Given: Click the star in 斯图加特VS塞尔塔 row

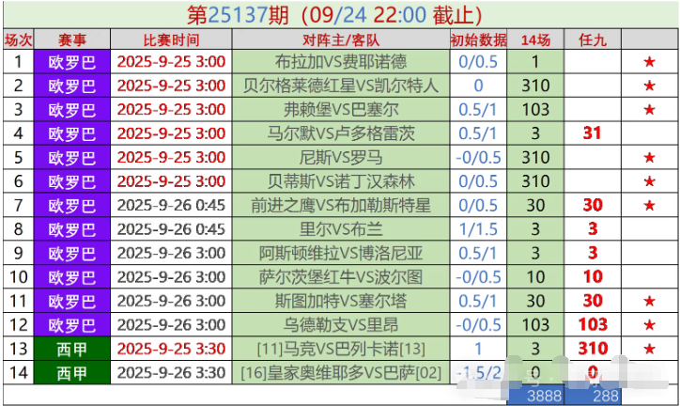Looking at the screenshot, I should (648, 301).
